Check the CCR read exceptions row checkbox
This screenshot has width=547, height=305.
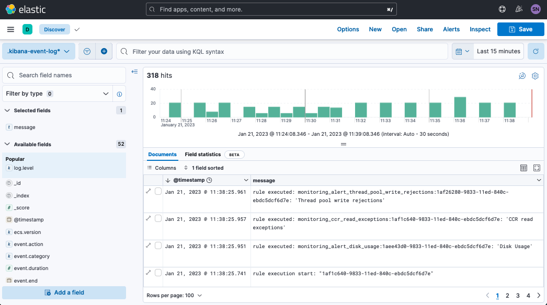point(158,219)
